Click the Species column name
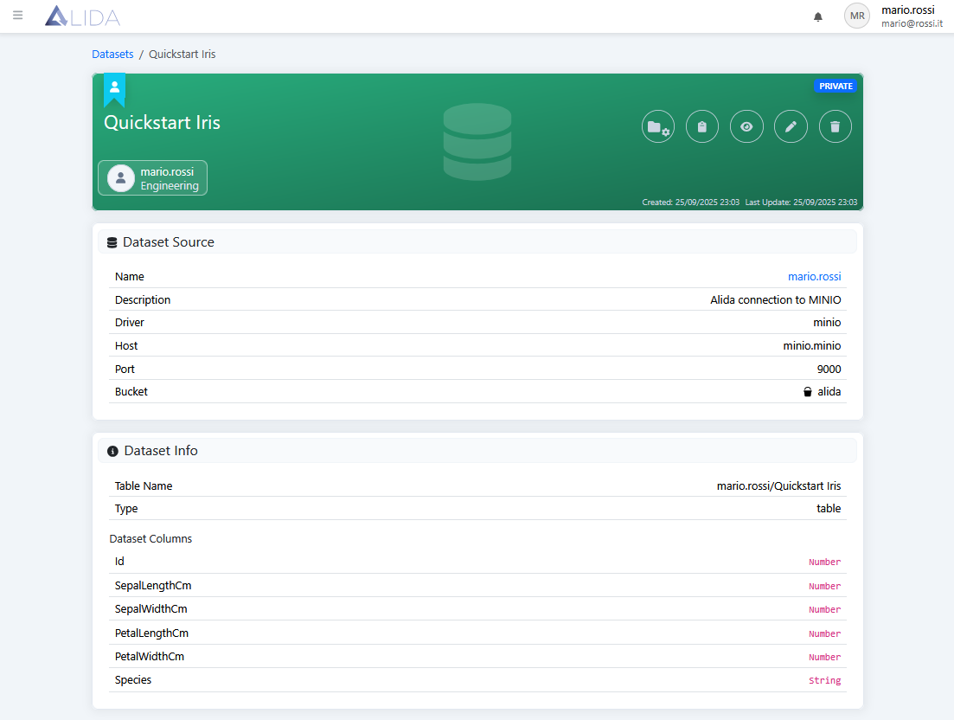Image resolution: width=954 pixels, height=720 pixels. point(132,680)
